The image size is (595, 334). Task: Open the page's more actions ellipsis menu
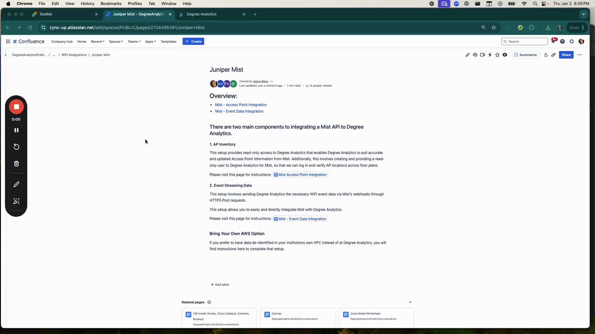click(x=579, y=55)
